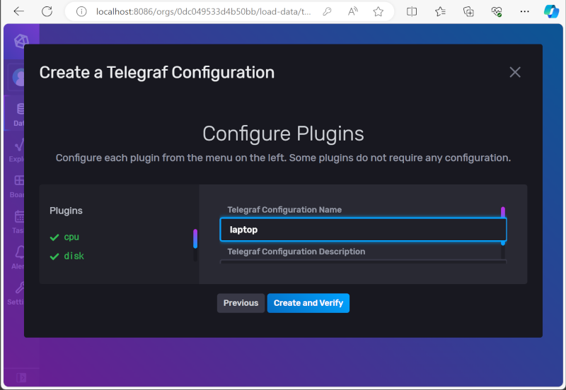Click the Configure Plugins heading

[x=283, y=134]
